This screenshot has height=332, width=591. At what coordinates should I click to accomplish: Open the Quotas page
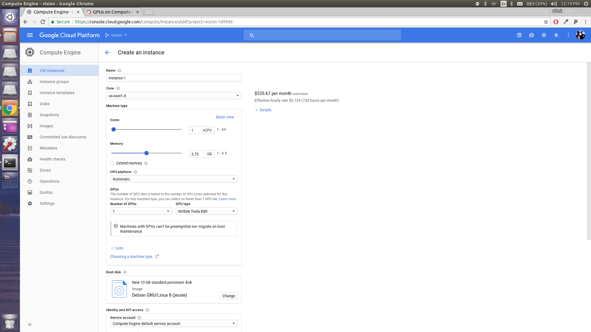46,192
